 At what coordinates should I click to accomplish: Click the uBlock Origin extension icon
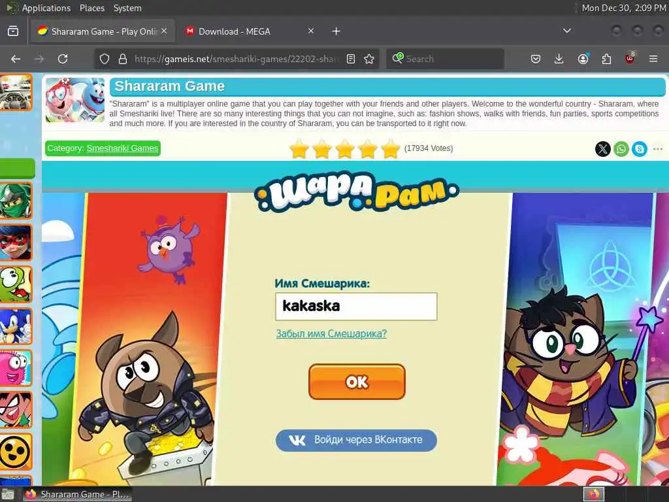pos(630,59)
